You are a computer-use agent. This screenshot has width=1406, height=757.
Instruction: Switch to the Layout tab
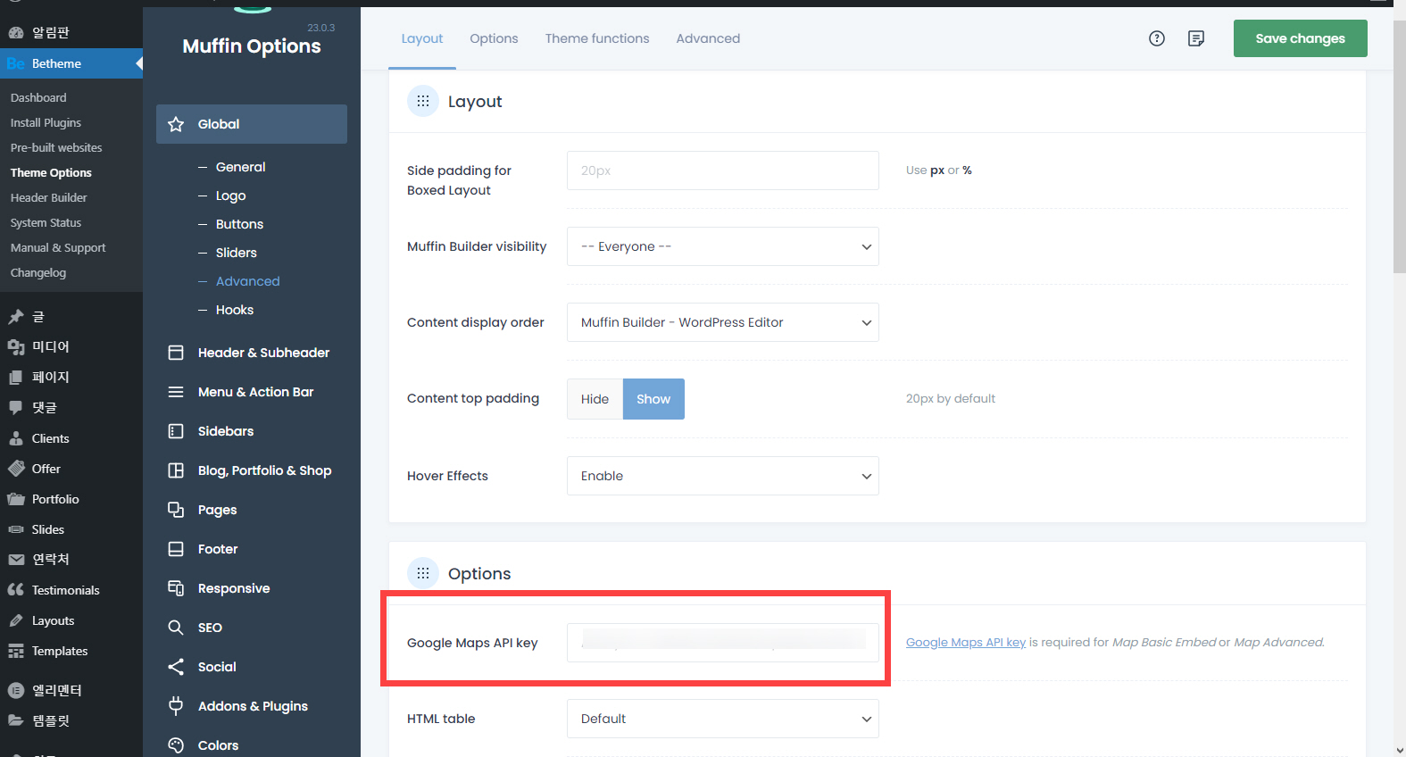422,38
